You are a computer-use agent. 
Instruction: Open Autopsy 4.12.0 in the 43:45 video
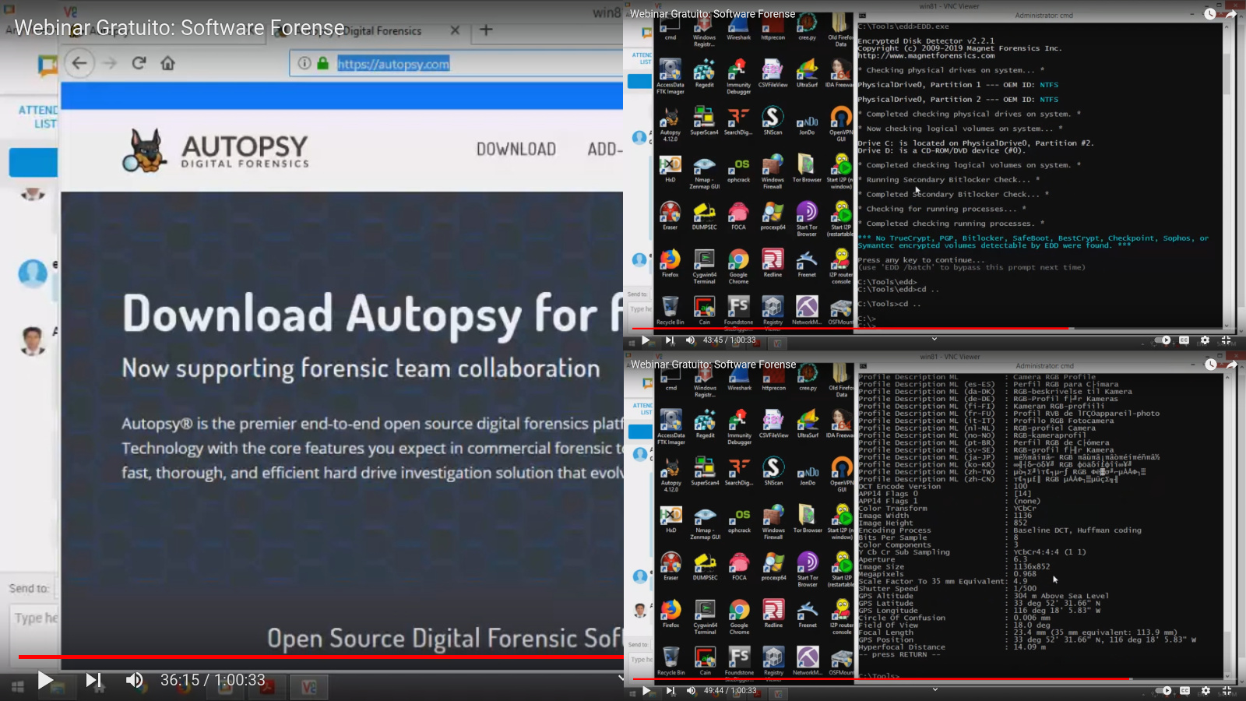[x=671, y=124]
